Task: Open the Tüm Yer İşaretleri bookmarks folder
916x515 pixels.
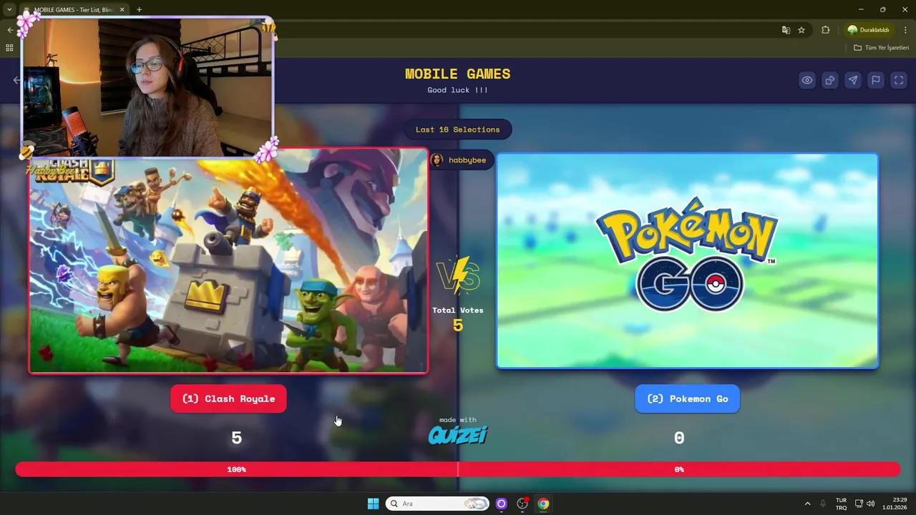Action: point(882,48)
